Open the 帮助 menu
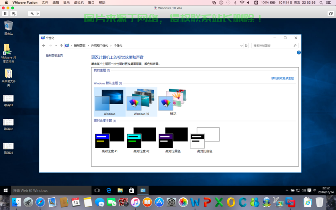Screen dimensions: 336x210 coord(102,3)
